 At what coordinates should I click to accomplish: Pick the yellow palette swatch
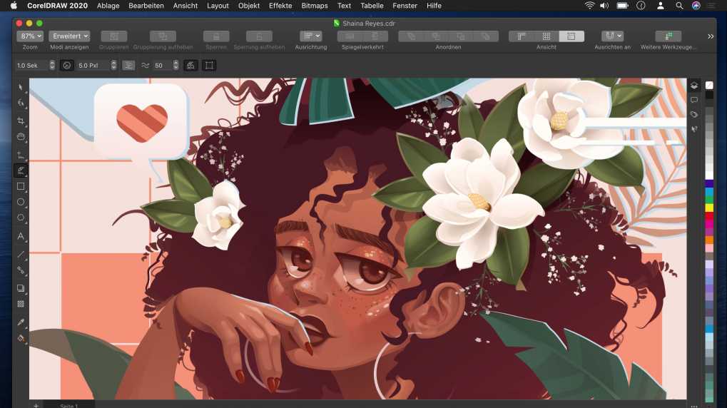coord(709,208)
